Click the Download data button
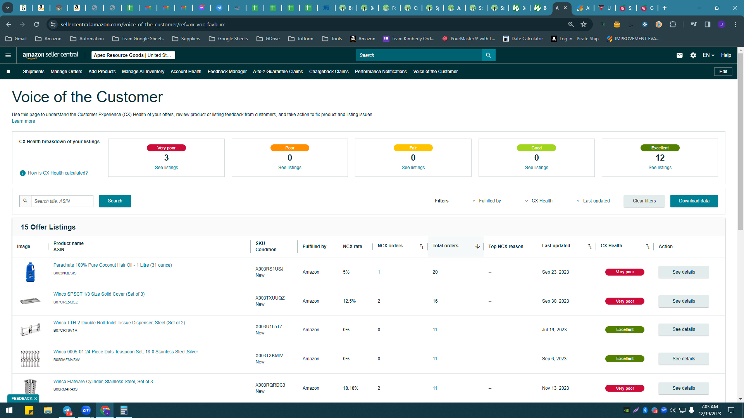 point(694,201)
